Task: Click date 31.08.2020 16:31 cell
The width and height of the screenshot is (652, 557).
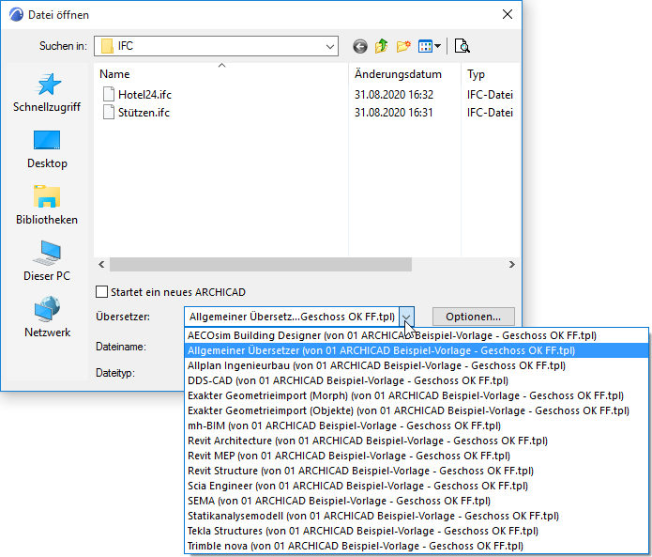Action: pos(393,113)
